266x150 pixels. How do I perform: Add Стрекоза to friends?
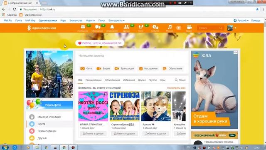tap(124, 133)
